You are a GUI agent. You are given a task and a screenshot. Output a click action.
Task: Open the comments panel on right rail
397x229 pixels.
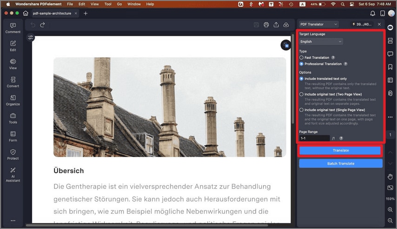pyautogui.click(x=390, y=53)
